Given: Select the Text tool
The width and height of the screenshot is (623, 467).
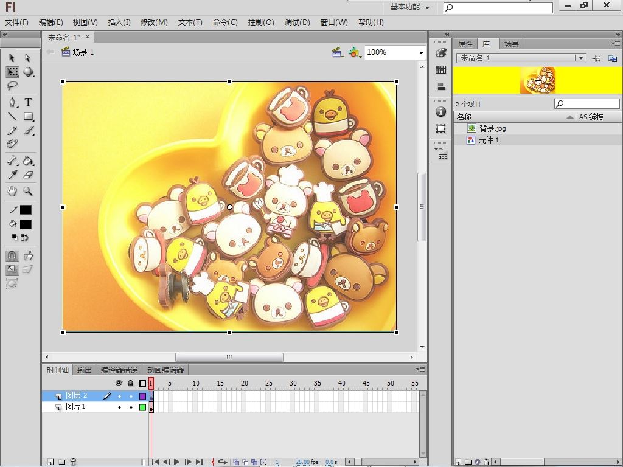Looking at the screenshot, I should (28, 102).
